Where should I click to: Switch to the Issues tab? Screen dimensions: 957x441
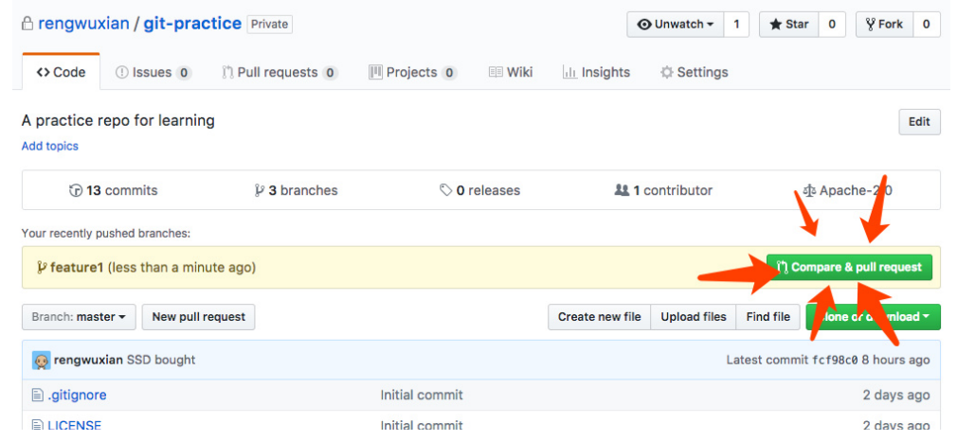[x=153, y=73]
